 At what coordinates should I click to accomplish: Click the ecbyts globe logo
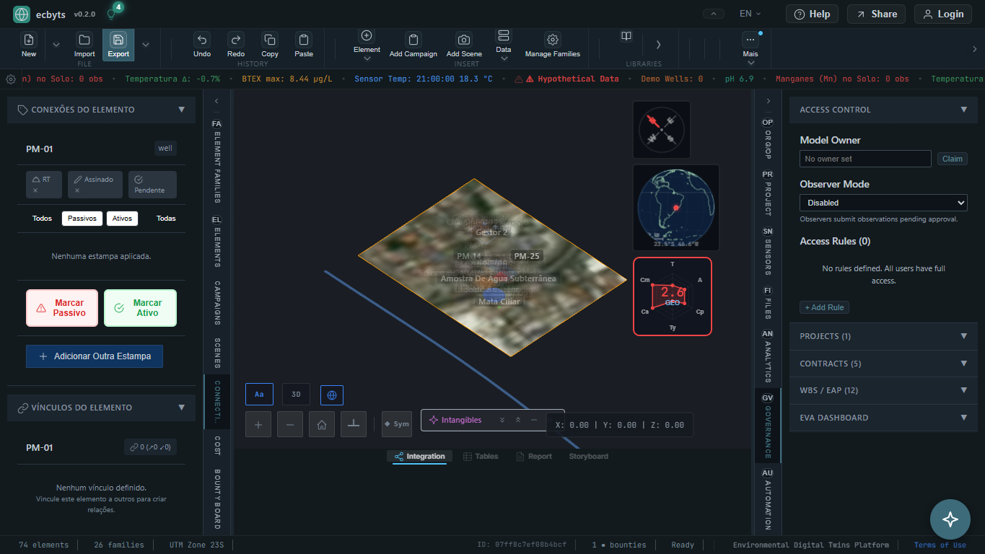pyautogui.click(x=22, y=14)
